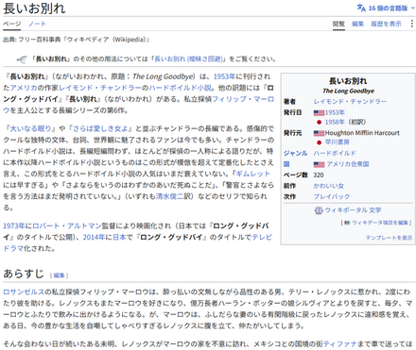Select the 閲覧 tab

[x=338, y=24]
